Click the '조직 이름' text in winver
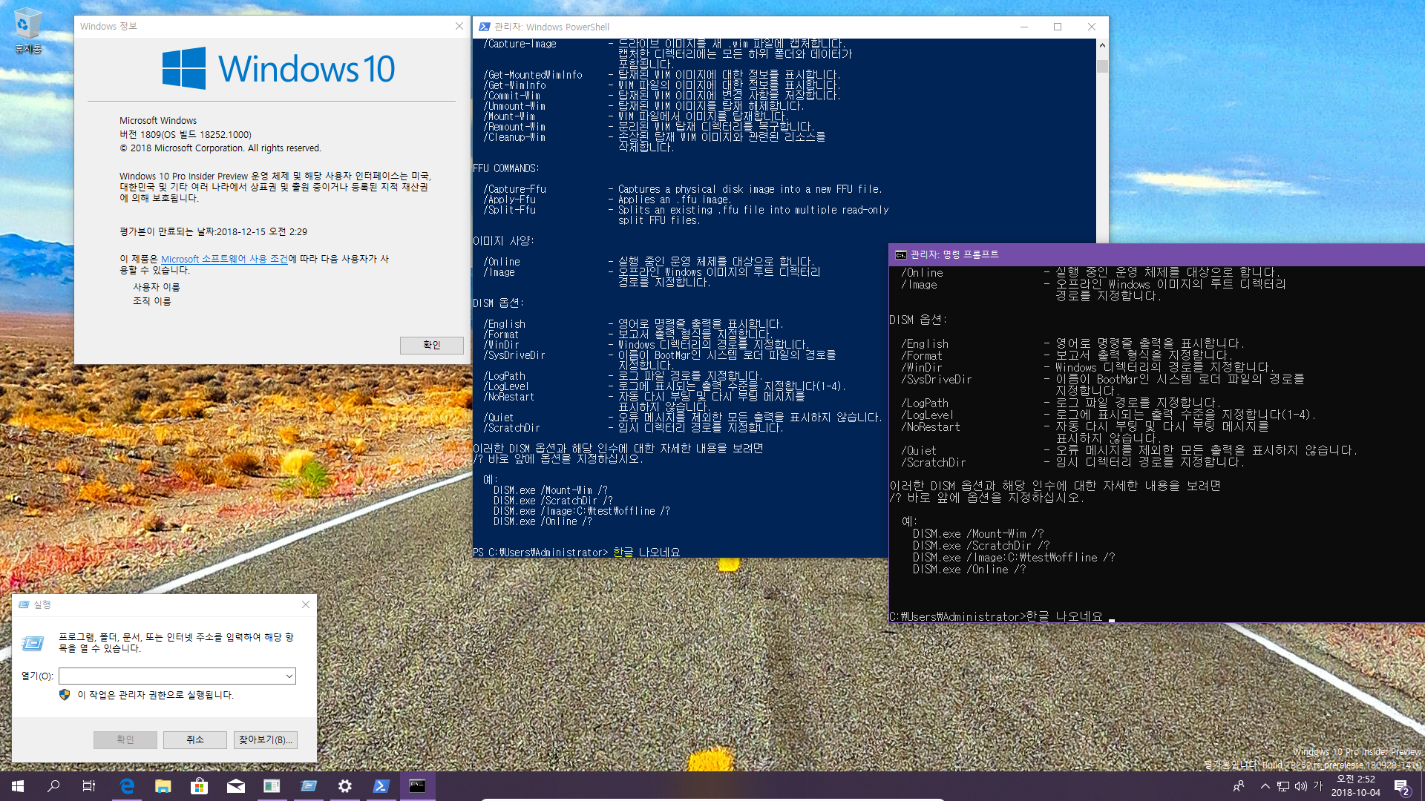Screen dimensions: 1425x801 click(x=151, y=301)
